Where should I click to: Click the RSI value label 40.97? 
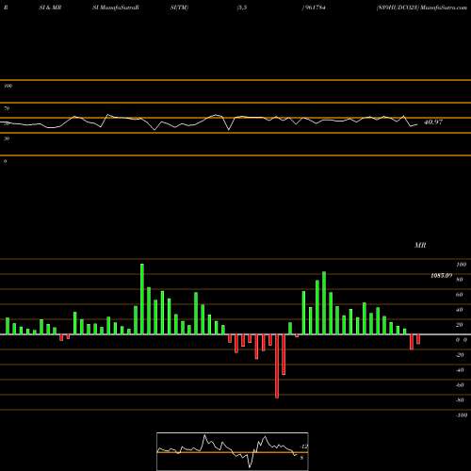click(x=433, y=122)
